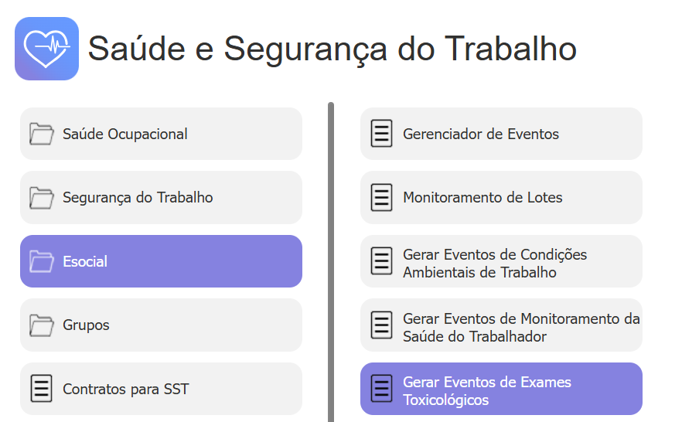
Task: Click the Exames Toxicológicos document icon
Action: [381, 389]
